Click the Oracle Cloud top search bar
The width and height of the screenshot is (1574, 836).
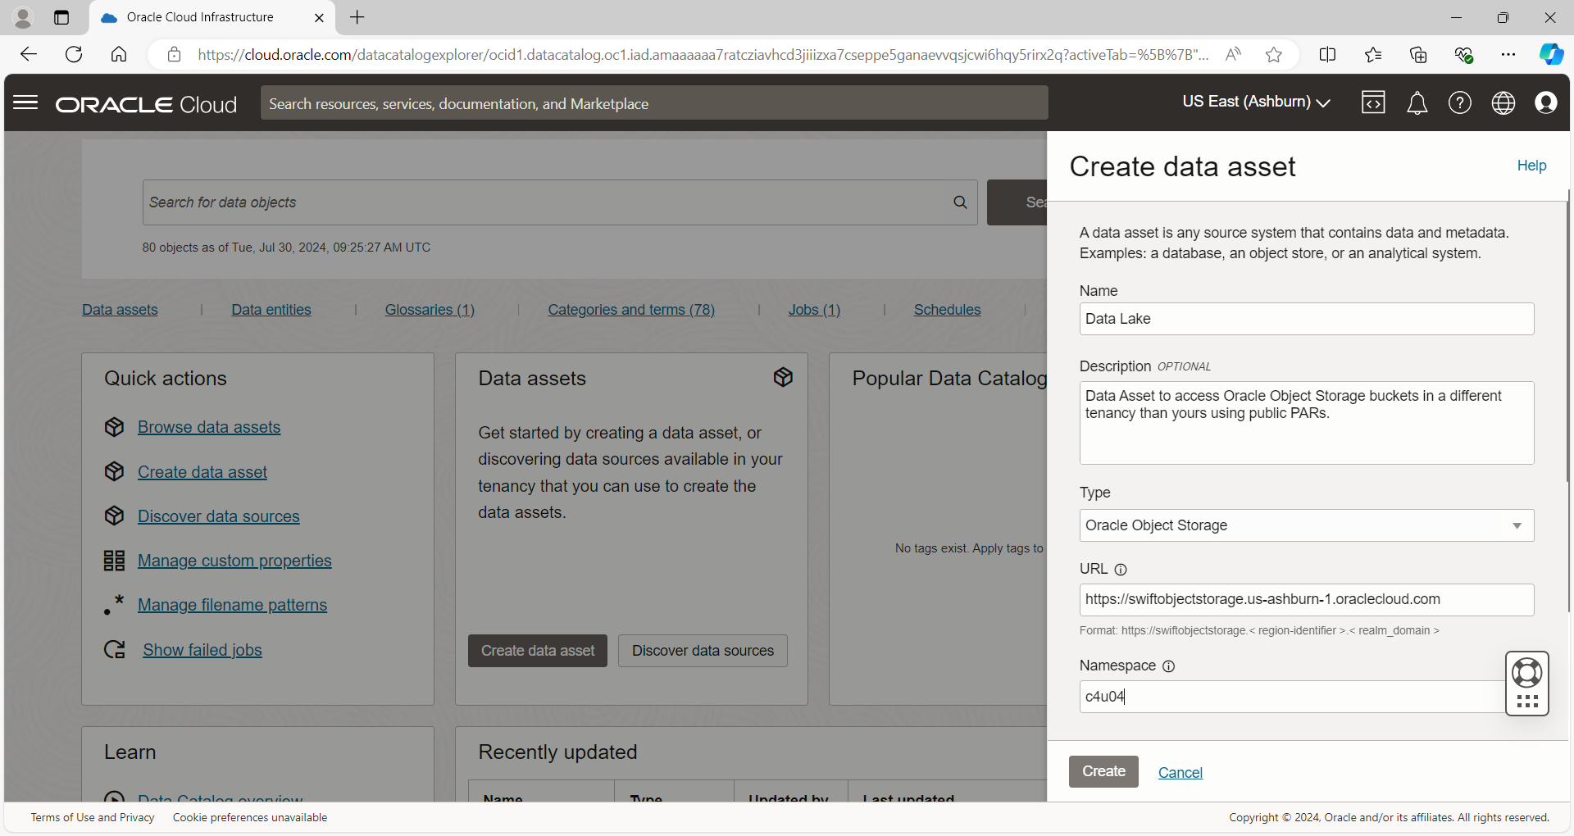pyautogui.click(x=654, y=103)
